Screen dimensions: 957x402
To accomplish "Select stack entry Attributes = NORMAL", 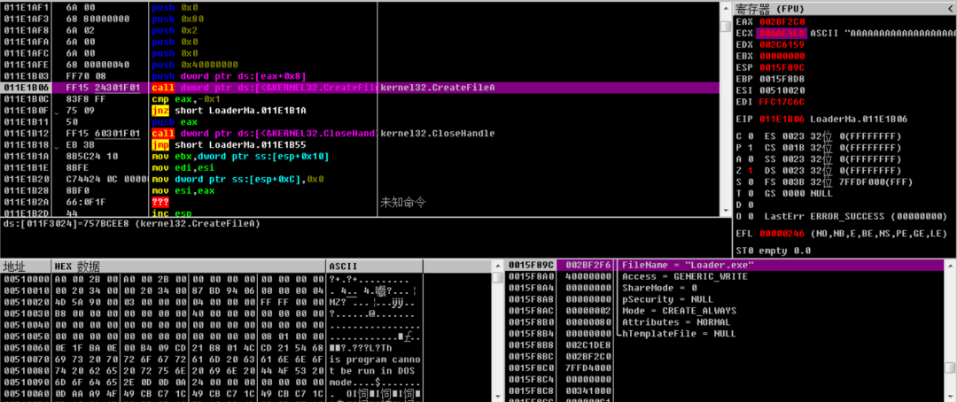I will [x=675, y=322].
